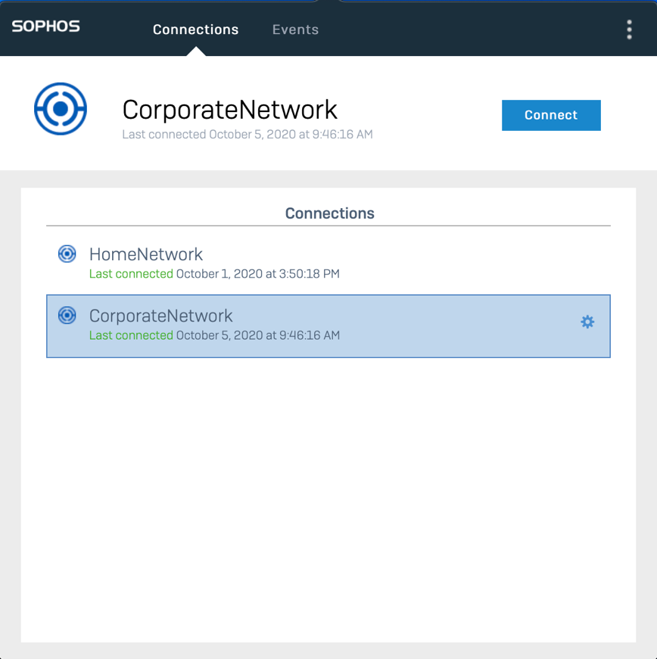
Task: Click the large CorporateNetwork connection icon
Action: tap(61, 109)
